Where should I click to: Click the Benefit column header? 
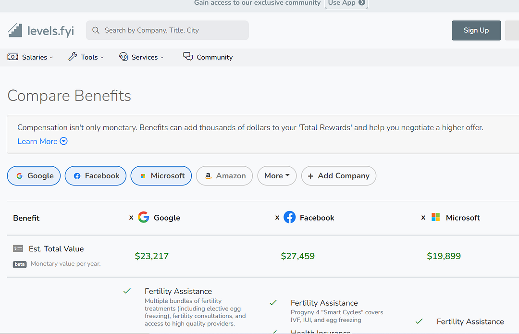click(x=26, y=218)
